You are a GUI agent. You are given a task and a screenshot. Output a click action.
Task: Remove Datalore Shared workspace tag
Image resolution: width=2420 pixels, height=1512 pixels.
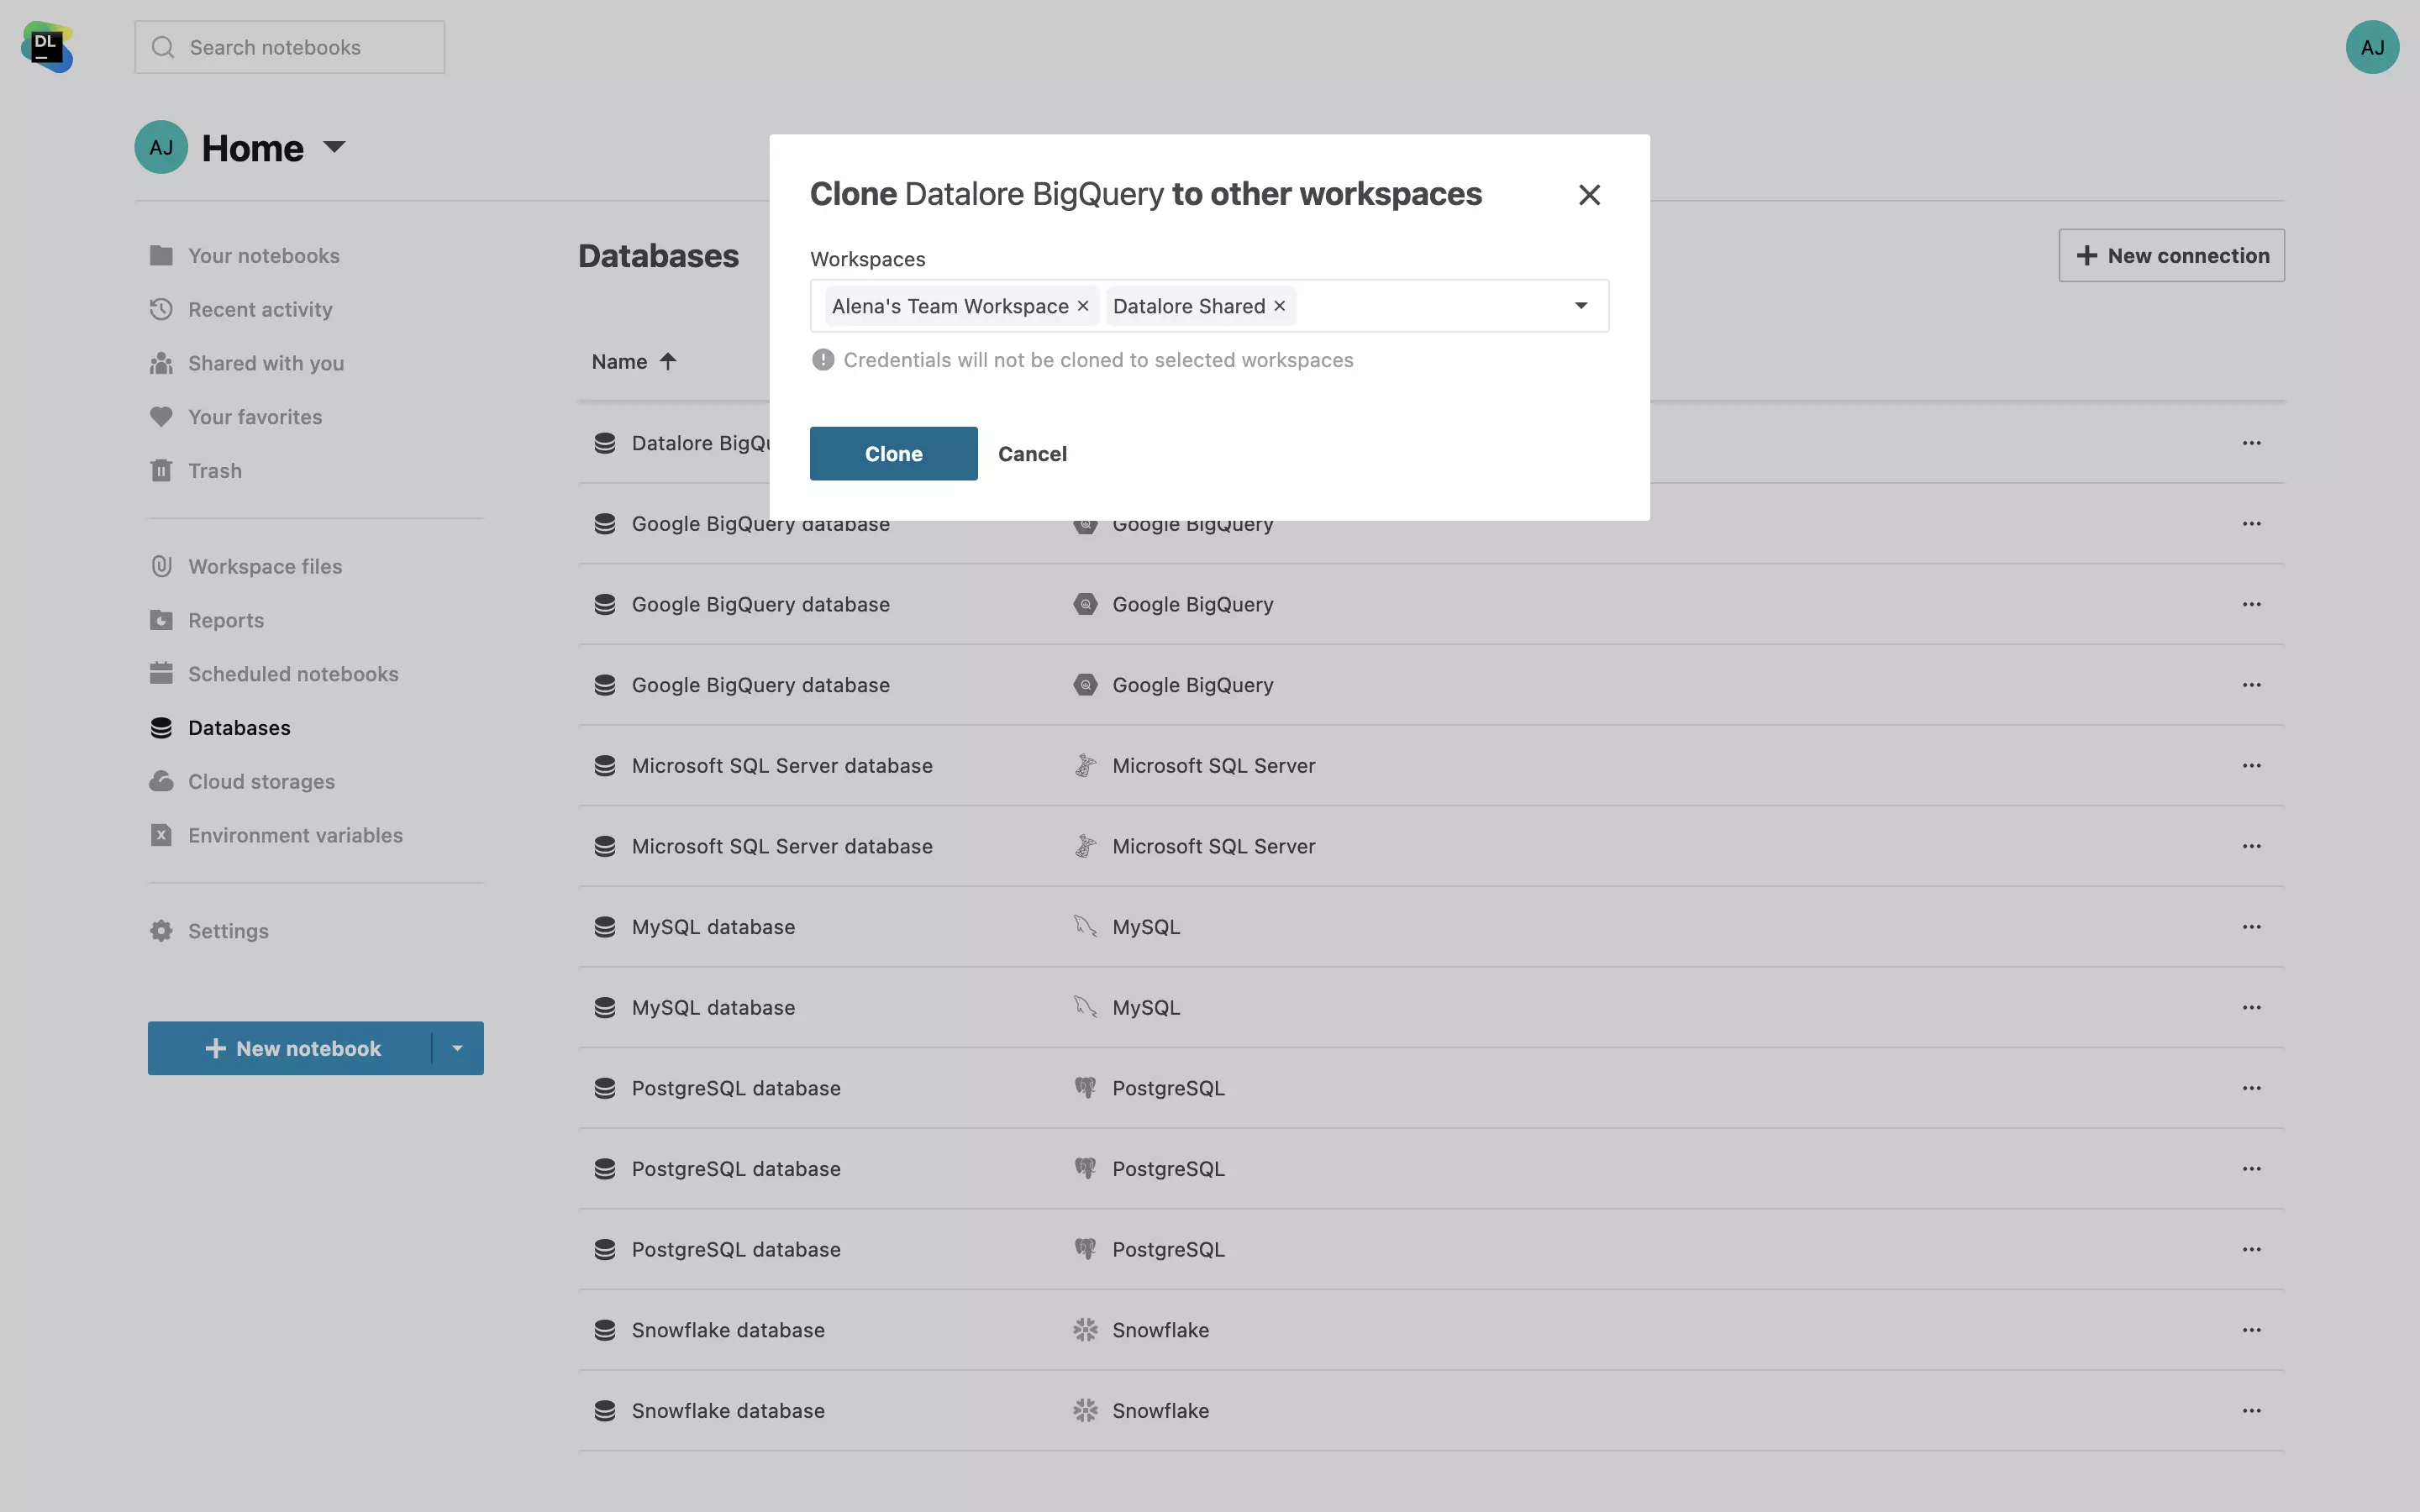point(1279,306)
